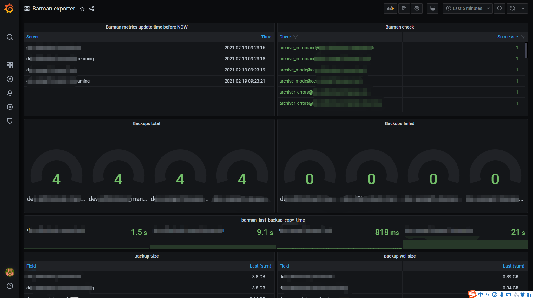Open the Explore compass icon
Image resolution: width=533 pixels, height=298 pixels.
(10, 79)
